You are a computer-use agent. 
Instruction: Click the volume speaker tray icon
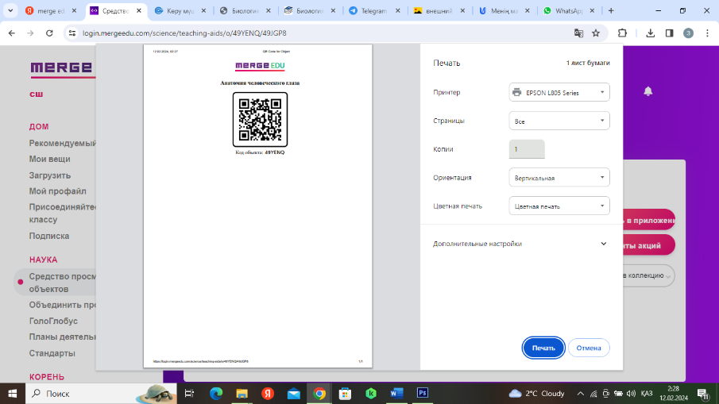(x=632, y=394)
